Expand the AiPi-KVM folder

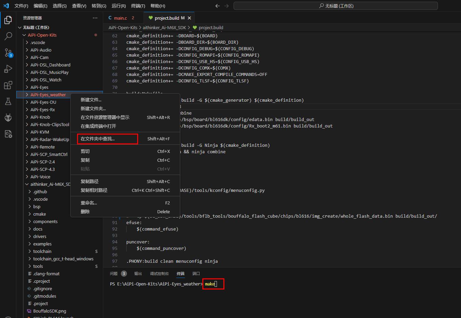[x=27, y=132]
